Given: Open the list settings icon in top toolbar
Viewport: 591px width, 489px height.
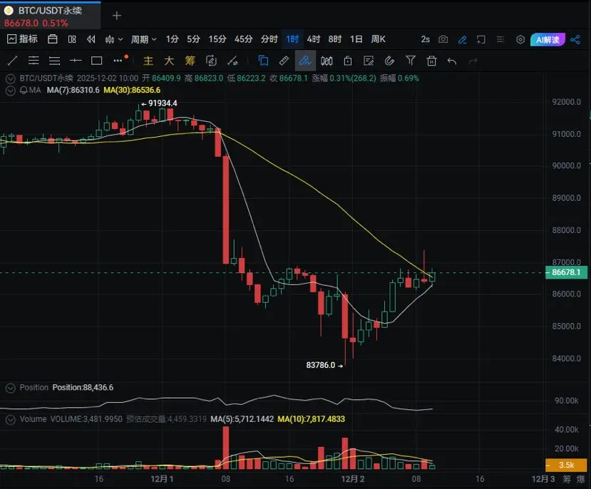Looking at the screenshot, I should click(x=500, y=39).
